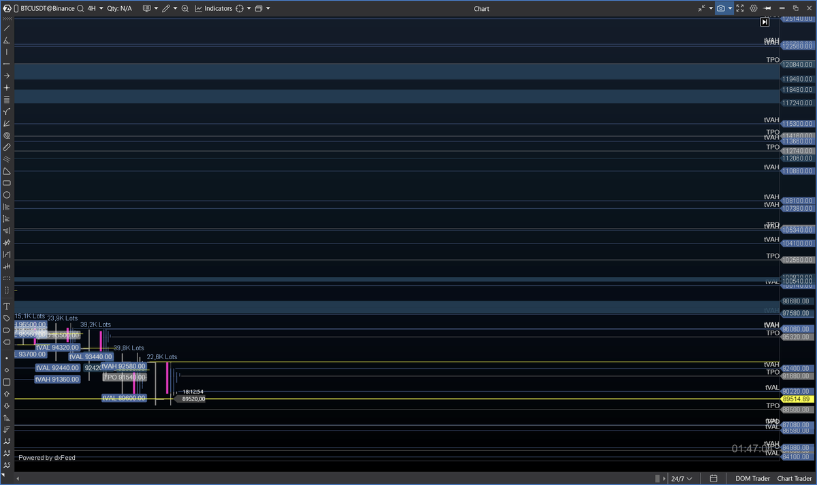Image resolution: width=817 pixels, height=485 pixels.
Task: Select the diamond marker tool
Action: point(7,370)
